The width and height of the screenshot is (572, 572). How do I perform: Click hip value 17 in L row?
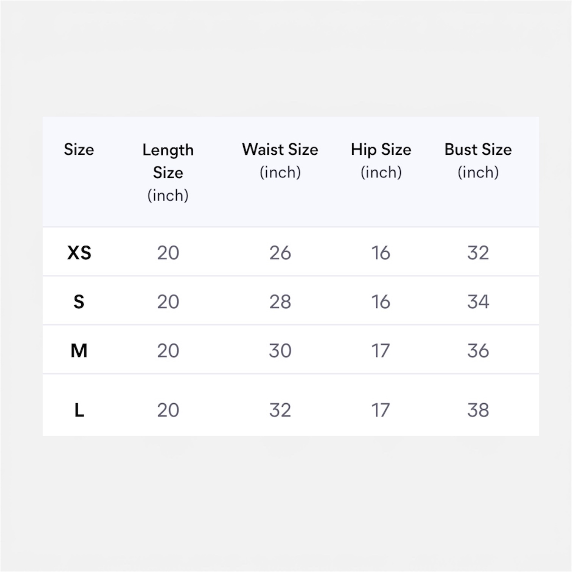(x=381, y=410)
